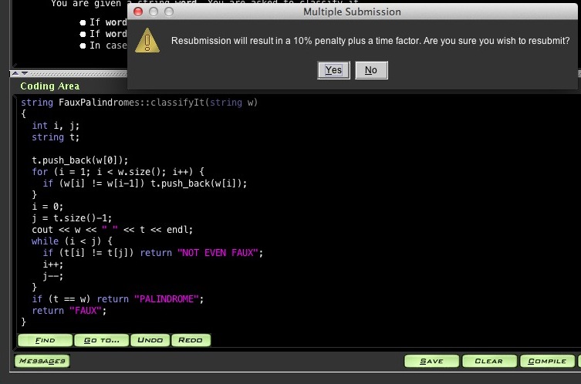Compile the FauxPalindromes solution
Viewport: 581px width, 384px height.
(548, 361)
